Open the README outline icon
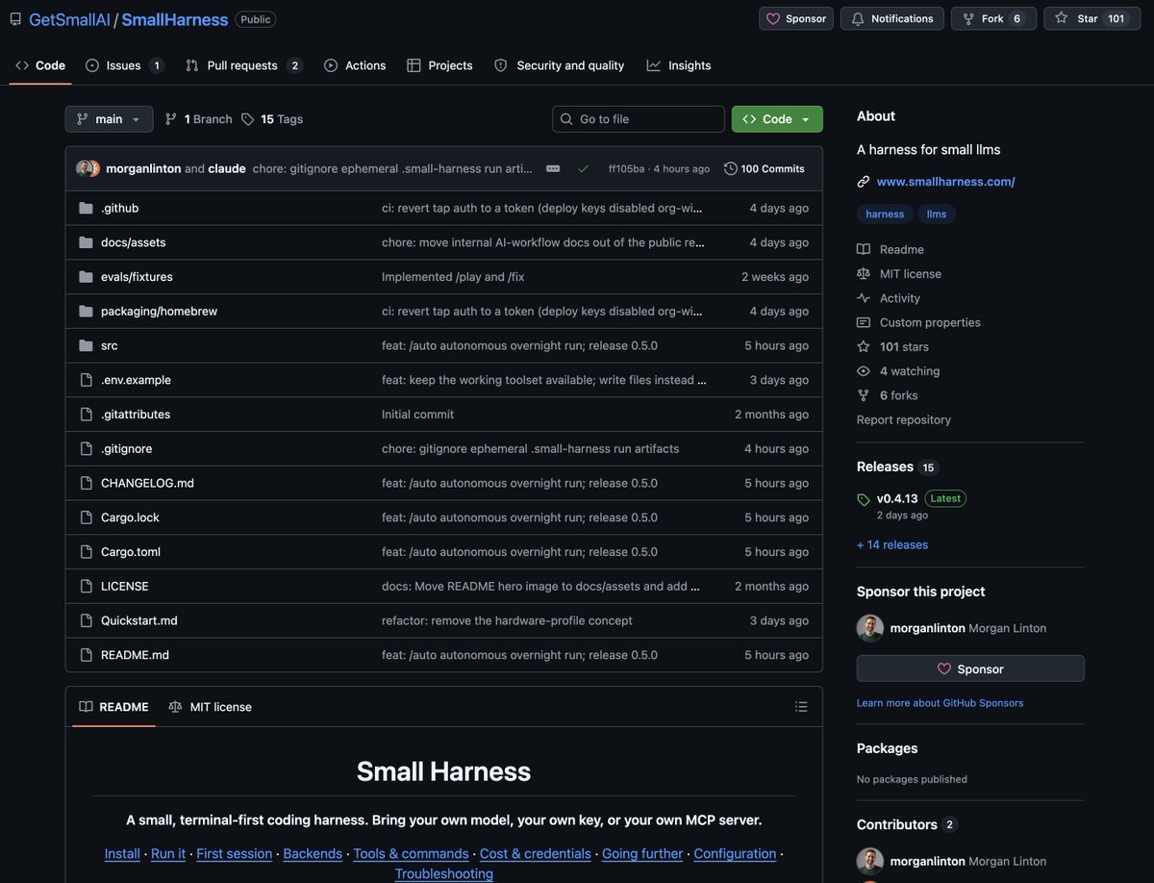1154x883 pixels. (801, 707)
